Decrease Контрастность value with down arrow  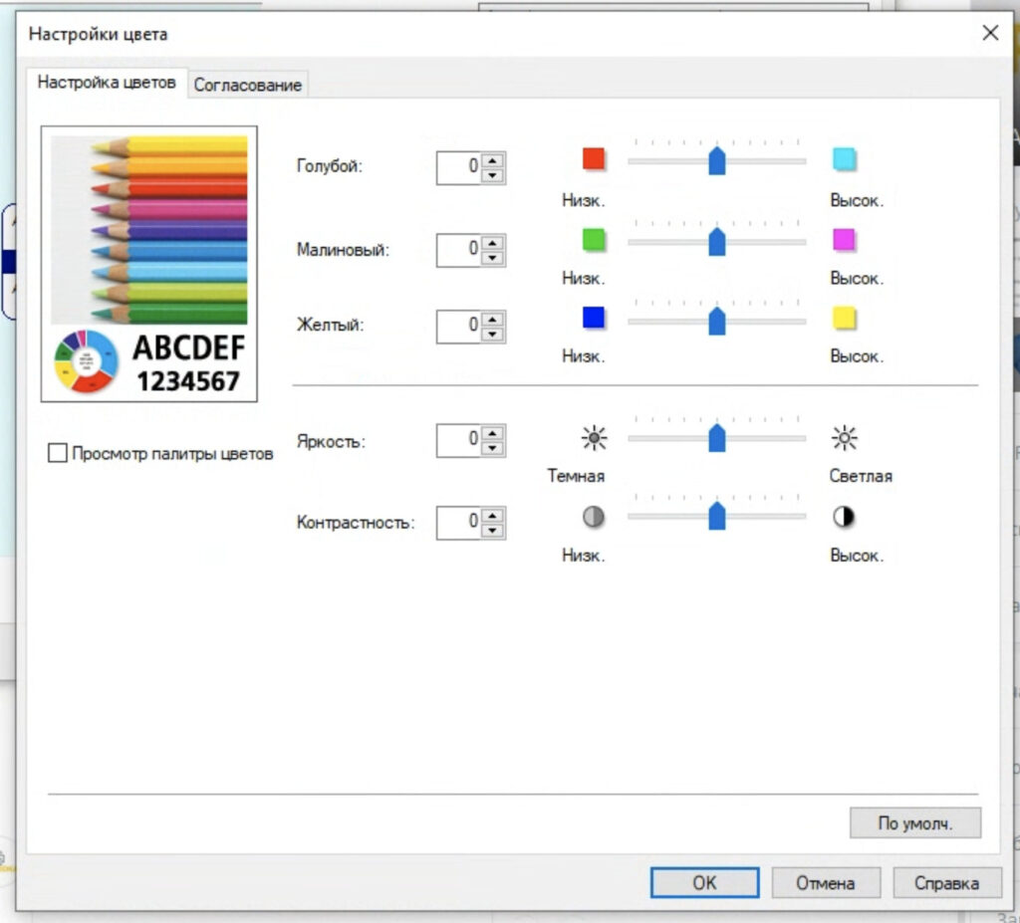(493, 530)
